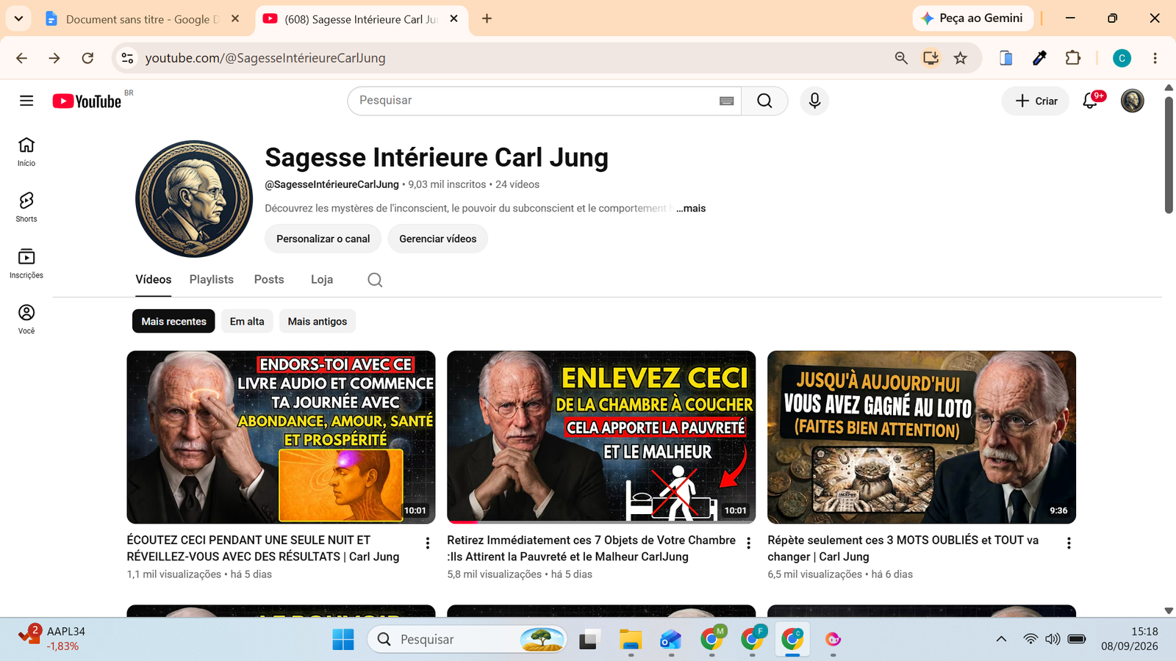
Task: Open options for ÉCOUTEZ CECI video
Action: click(428, 543)
